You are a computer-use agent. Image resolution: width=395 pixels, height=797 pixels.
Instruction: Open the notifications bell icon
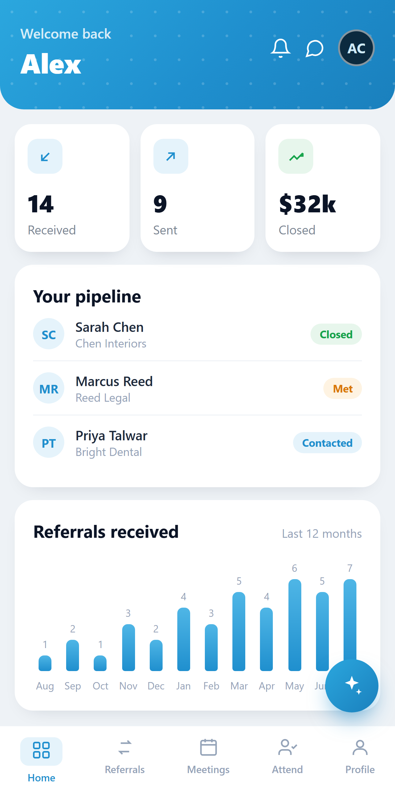coord(280,48)
